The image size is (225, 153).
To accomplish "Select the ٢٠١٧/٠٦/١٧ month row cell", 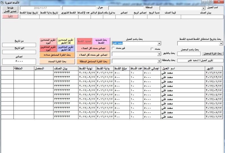I will [214, 103].
